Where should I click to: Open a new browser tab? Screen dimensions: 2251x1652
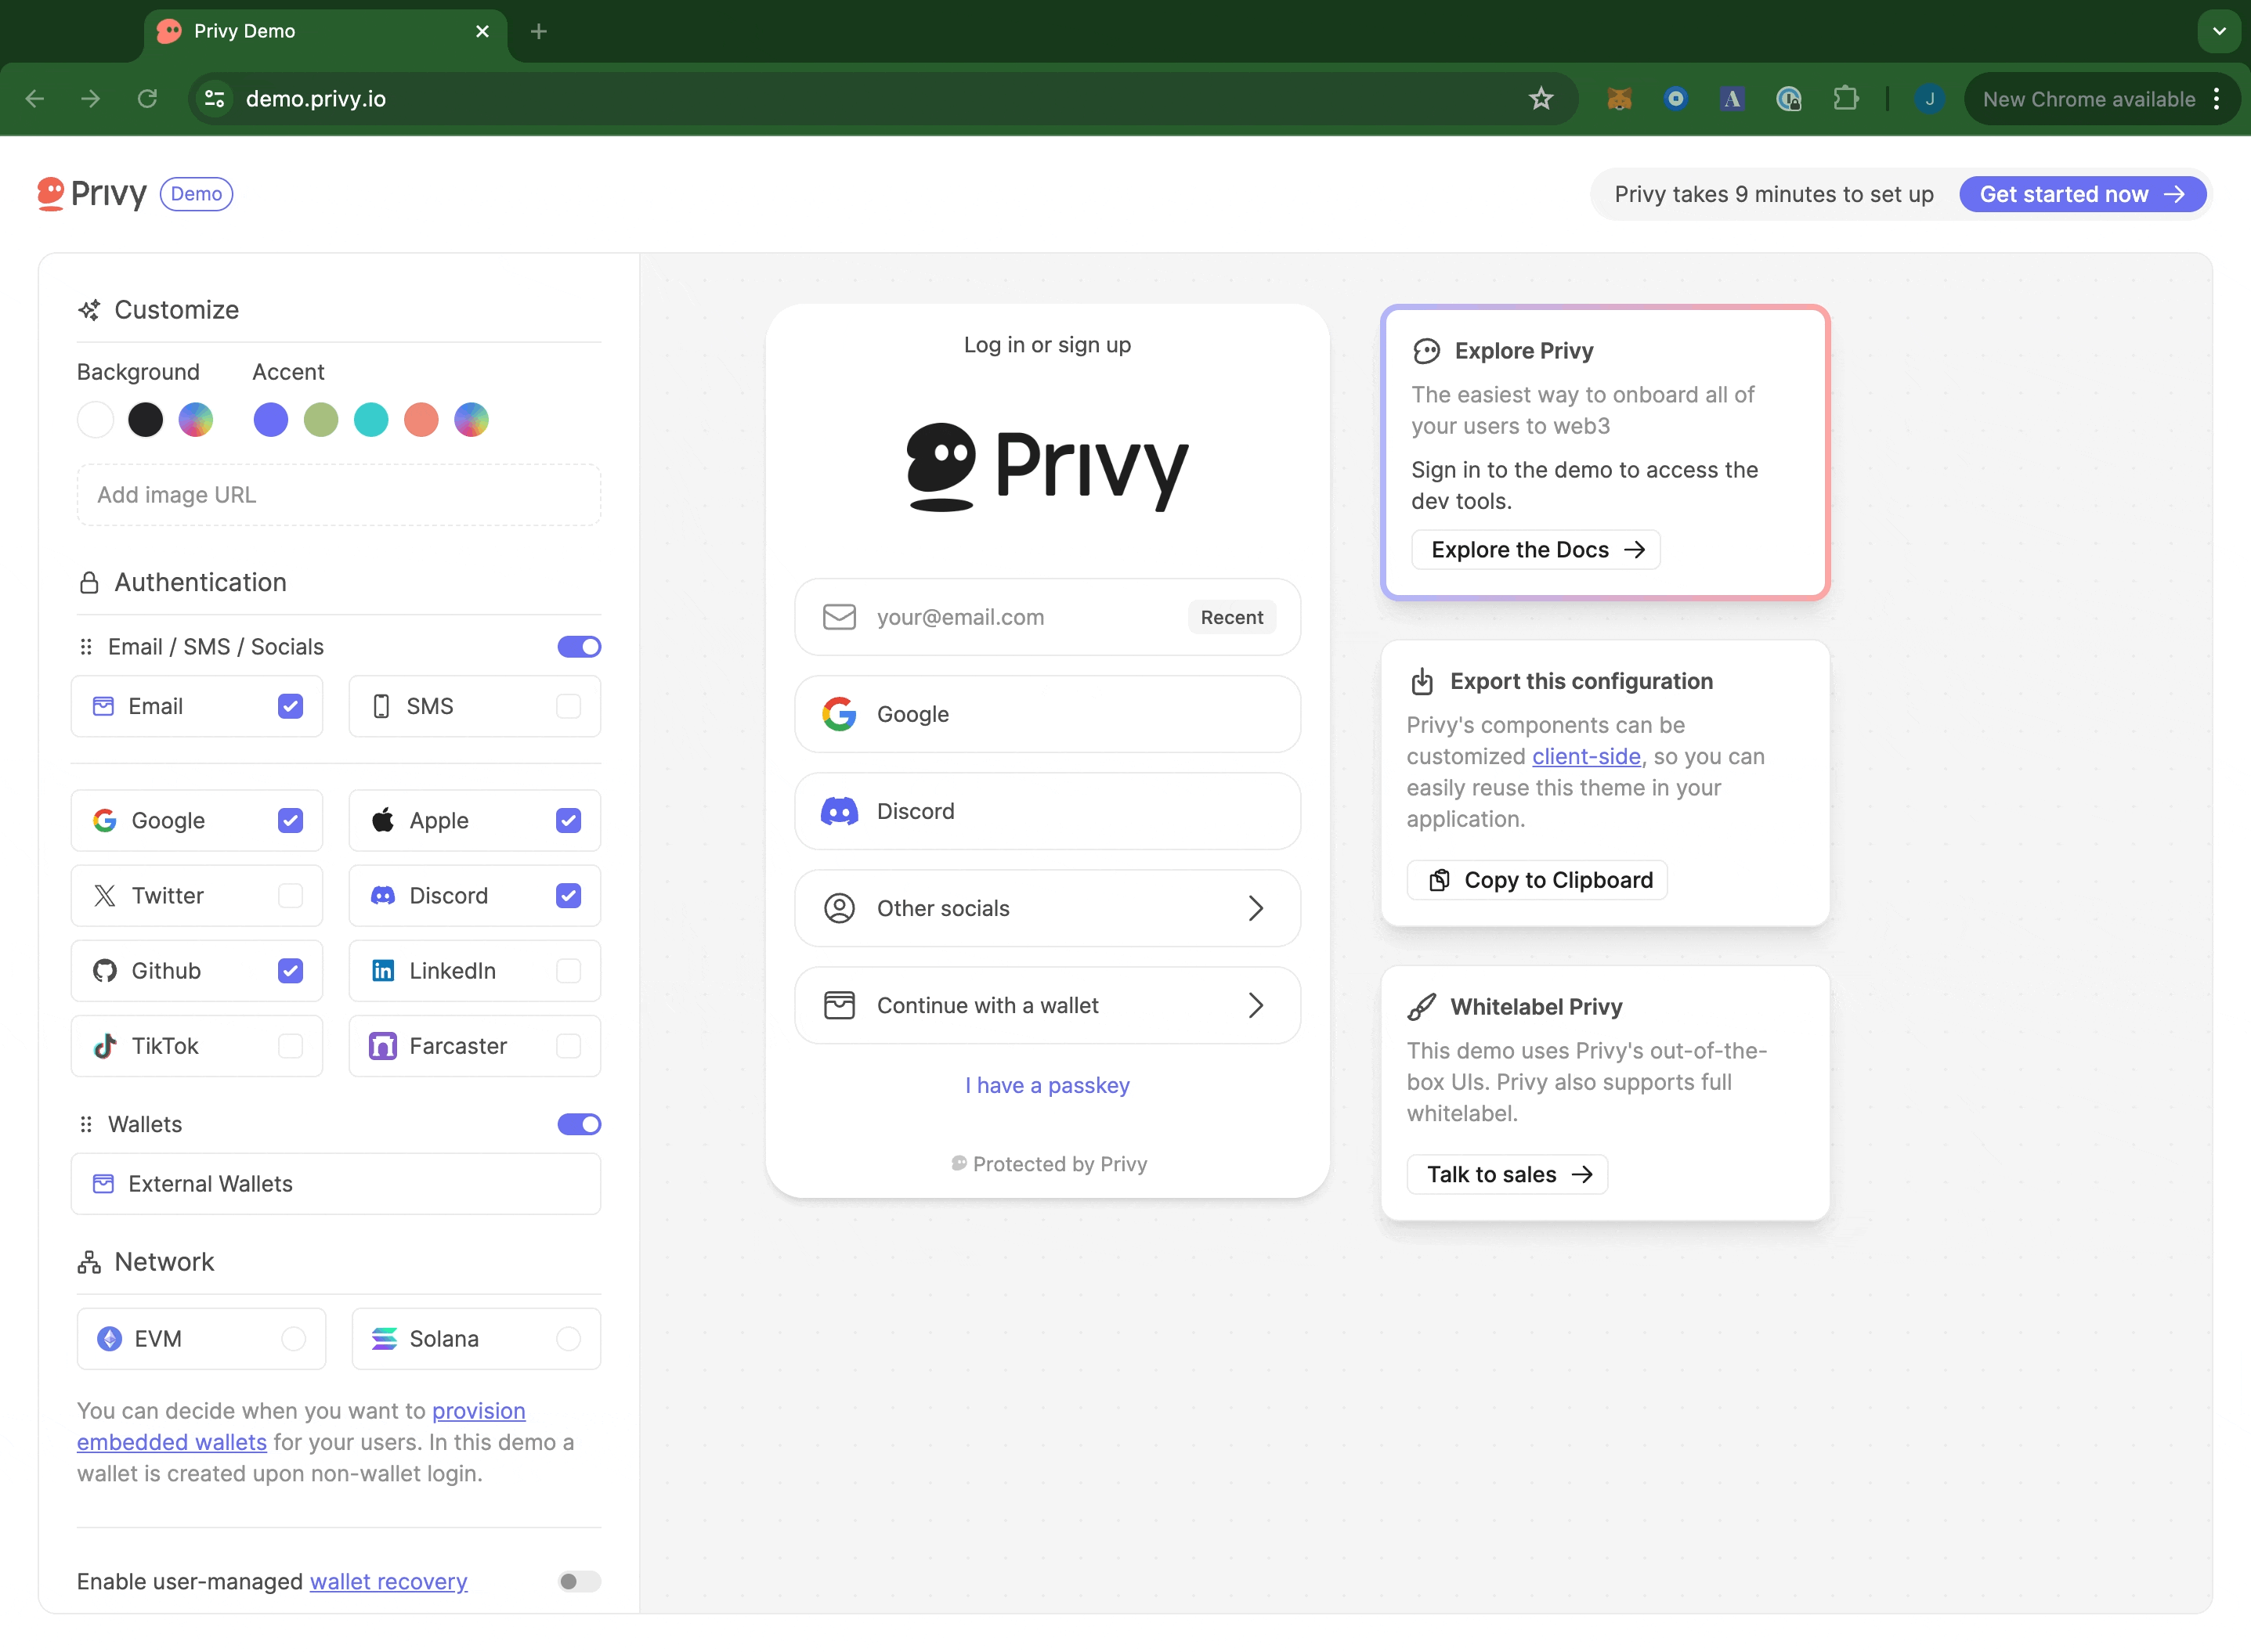(x=538, y=31)
